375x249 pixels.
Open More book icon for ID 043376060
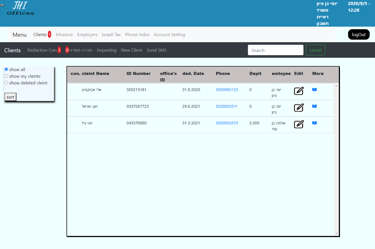tap(314, 123)
